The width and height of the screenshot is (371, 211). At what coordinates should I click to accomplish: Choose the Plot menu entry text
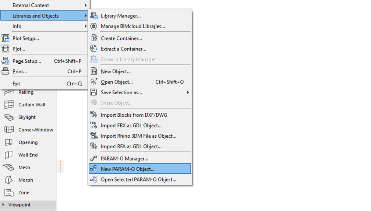click(19, 49)
